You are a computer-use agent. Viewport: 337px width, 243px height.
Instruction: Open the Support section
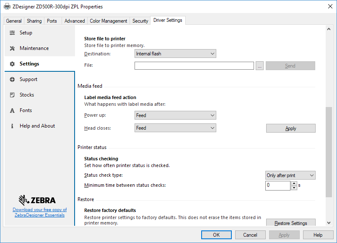tap(12, 79)
